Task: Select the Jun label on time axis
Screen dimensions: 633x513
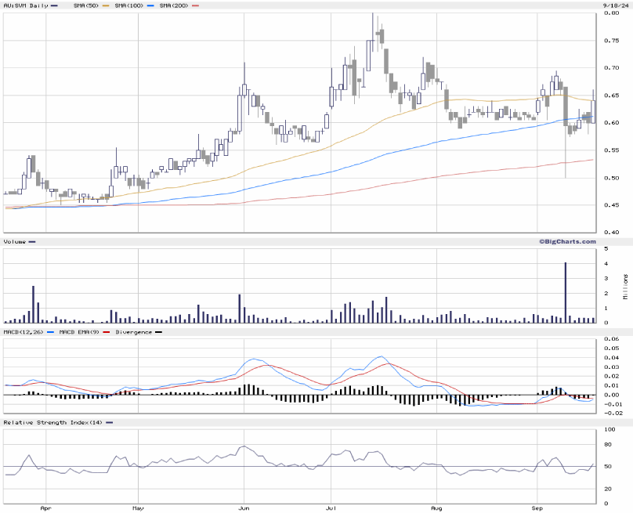Action: [244, 508]
